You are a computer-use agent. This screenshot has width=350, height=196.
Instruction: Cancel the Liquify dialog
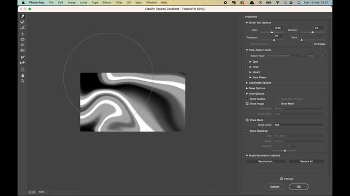click(275, 187)
